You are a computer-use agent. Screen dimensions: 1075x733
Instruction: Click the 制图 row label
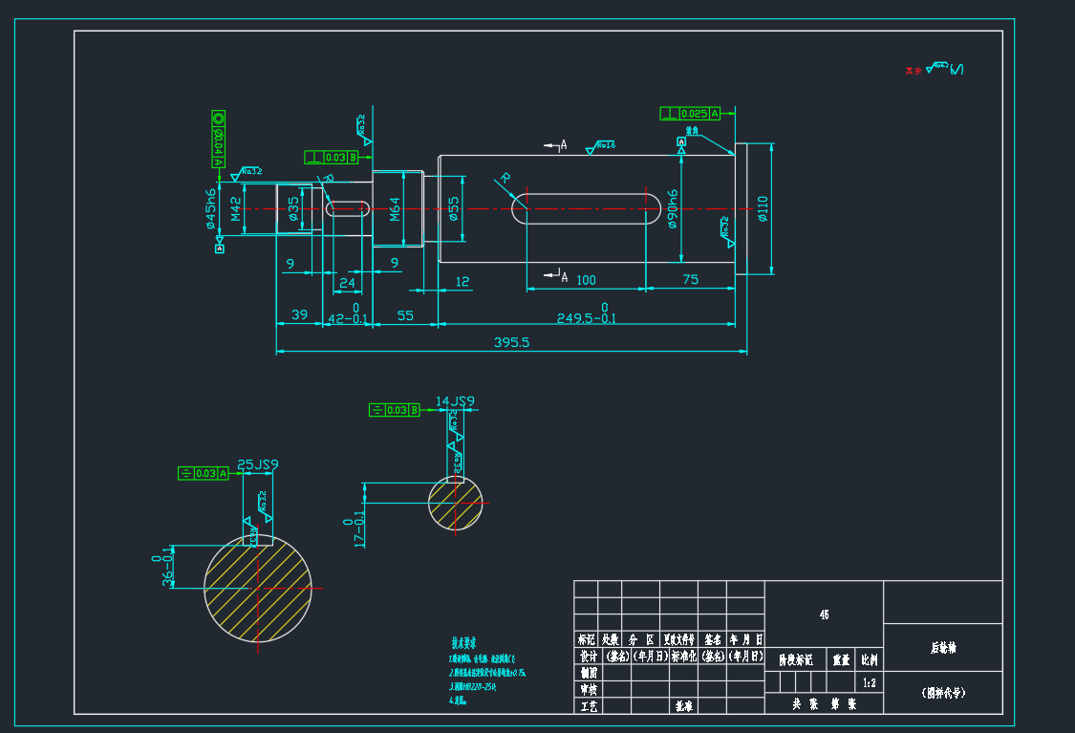[589, 673]
